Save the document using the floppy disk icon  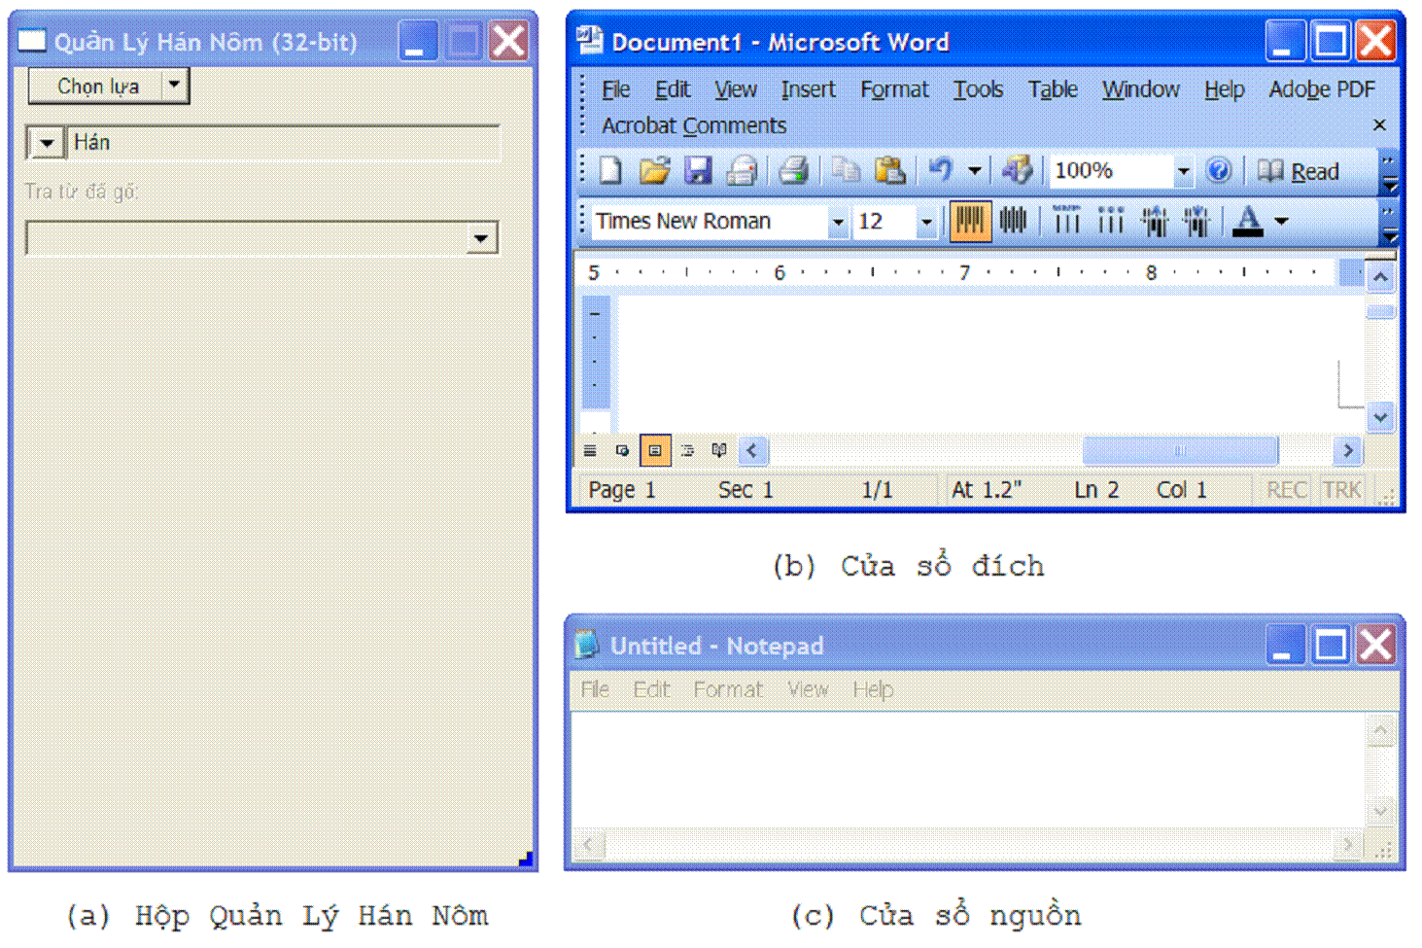(698, 171)
